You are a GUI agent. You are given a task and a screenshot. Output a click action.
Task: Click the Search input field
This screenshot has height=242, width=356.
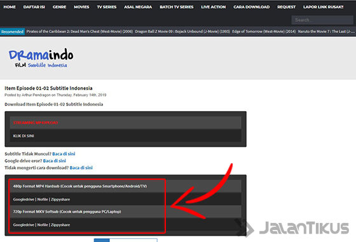click(322, 20)
